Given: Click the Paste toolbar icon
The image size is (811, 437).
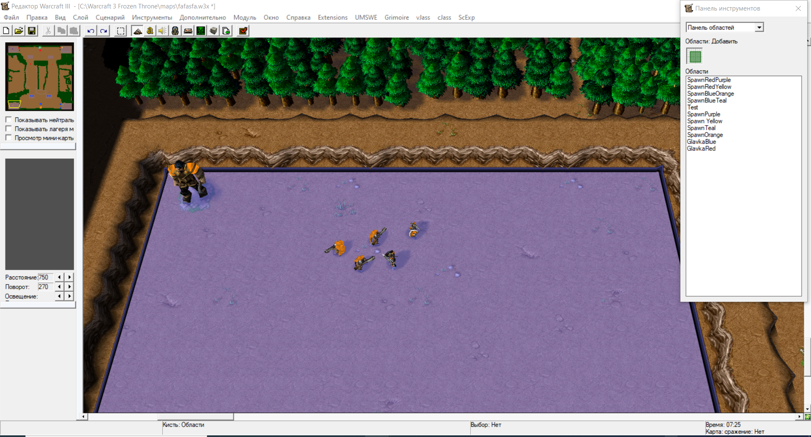Looking at the screenshot, I should click(74, 31).
